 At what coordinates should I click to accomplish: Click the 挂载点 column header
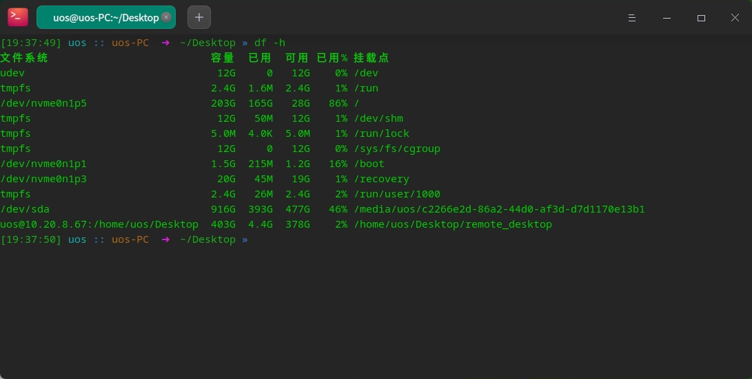(372, 58)
